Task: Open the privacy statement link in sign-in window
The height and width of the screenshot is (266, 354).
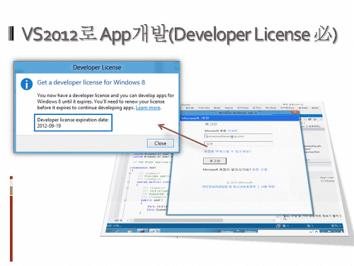Action: (229, 187)
